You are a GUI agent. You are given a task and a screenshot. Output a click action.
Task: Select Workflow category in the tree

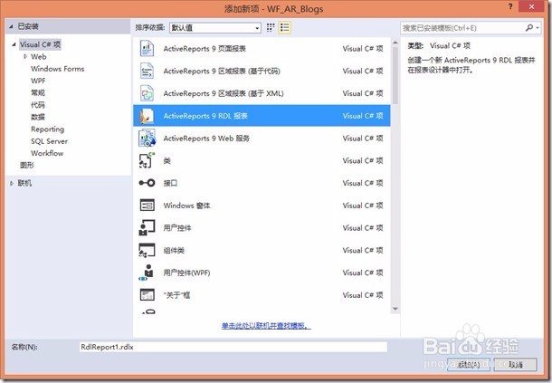[47, 153]
